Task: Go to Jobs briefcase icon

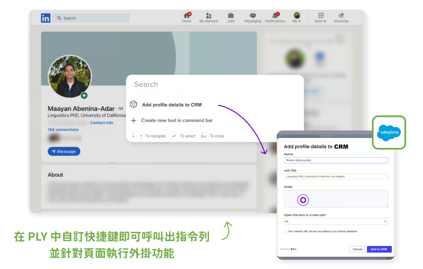Action: coord(231,18)
